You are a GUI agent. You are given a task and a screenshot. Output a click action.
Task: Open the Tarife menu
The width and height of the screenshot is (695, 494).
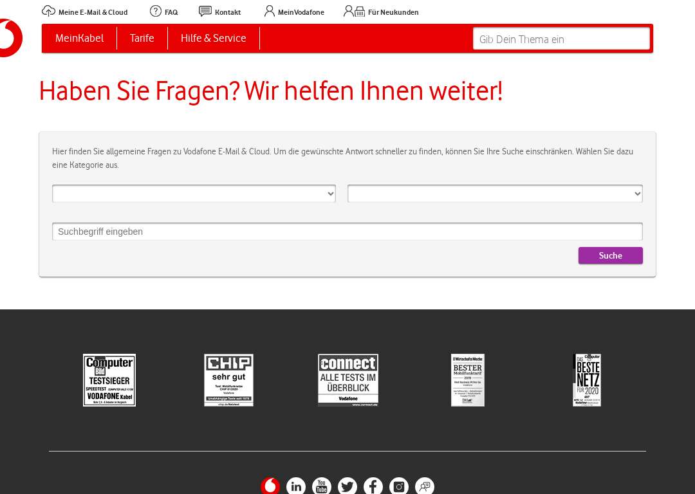tap(142, 38)
